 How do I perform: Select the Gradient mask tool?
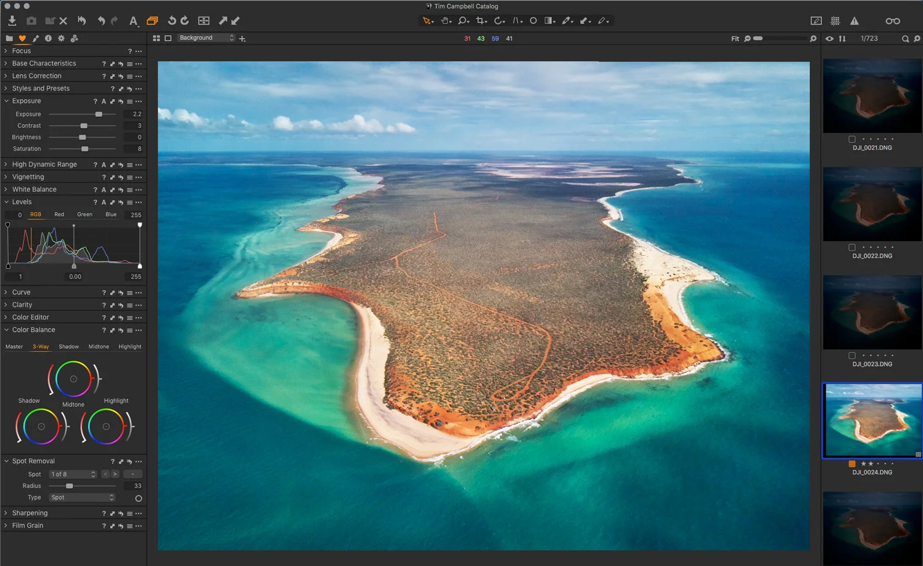(x=549, y=21)
